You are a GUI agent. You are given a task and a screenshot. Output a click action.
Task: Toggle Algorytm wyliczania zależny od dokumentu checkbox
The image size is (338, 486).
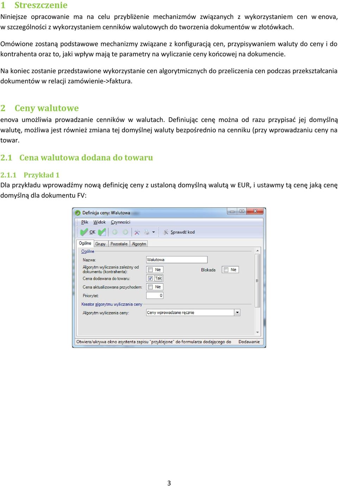[x=150, y=270]
